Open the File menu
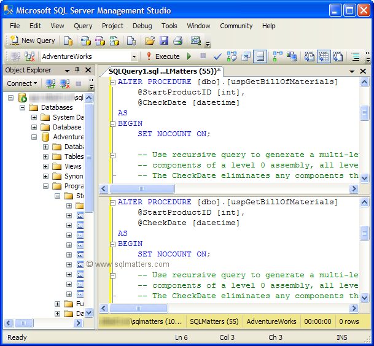The image size is (374, 346). tap(15, 26)
